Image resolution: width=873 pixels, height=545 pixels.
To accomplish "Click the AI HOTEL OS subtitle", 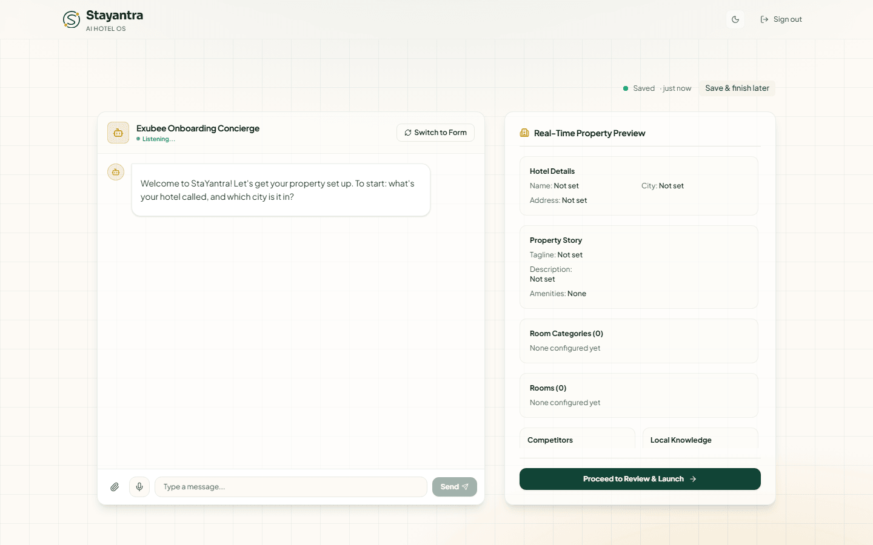I will pyautogui.click(x=106, y=28).
